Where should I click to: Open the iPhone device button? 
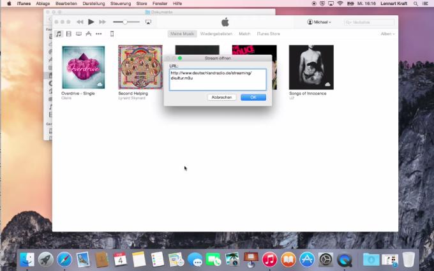[112, 34]
